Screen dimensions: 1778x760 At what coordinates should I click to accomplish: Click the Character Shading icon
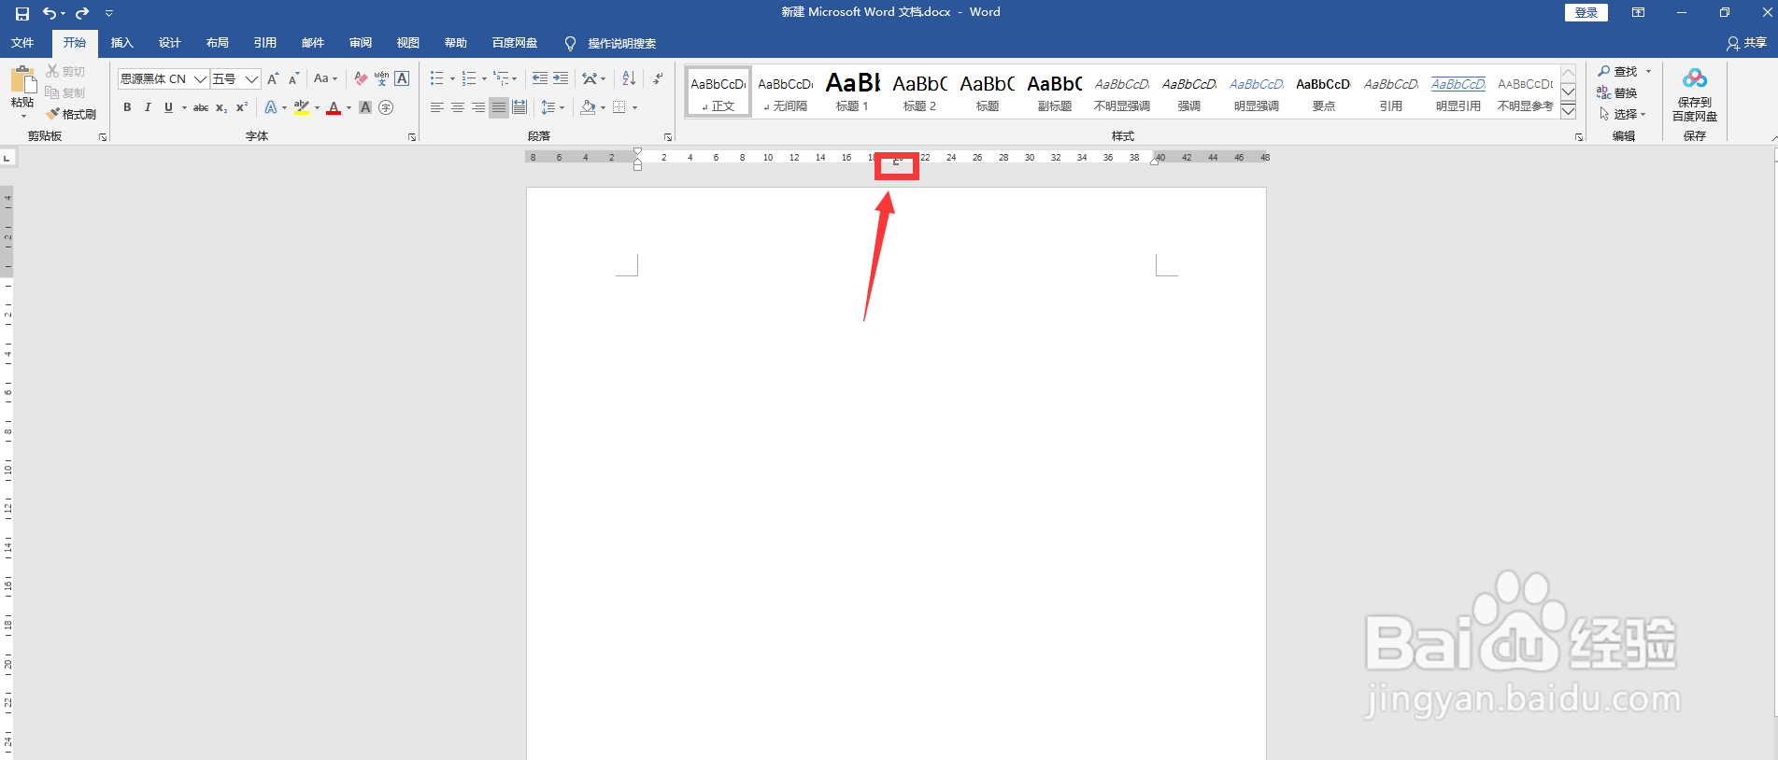[x=365, y=107]
